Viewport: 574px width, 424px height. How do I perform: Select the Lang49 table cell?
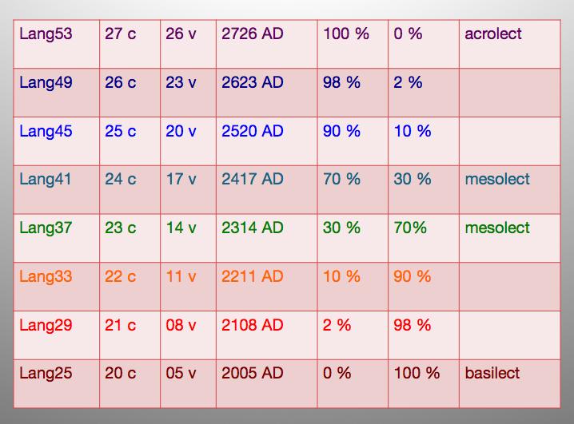click(x=46, y=82)
